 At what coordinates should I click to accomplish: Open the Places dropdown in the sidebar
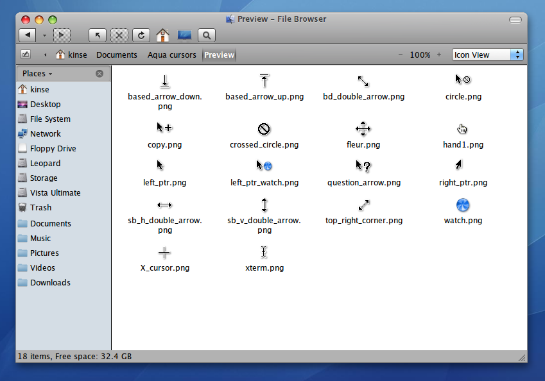click(x=33, y=73)
